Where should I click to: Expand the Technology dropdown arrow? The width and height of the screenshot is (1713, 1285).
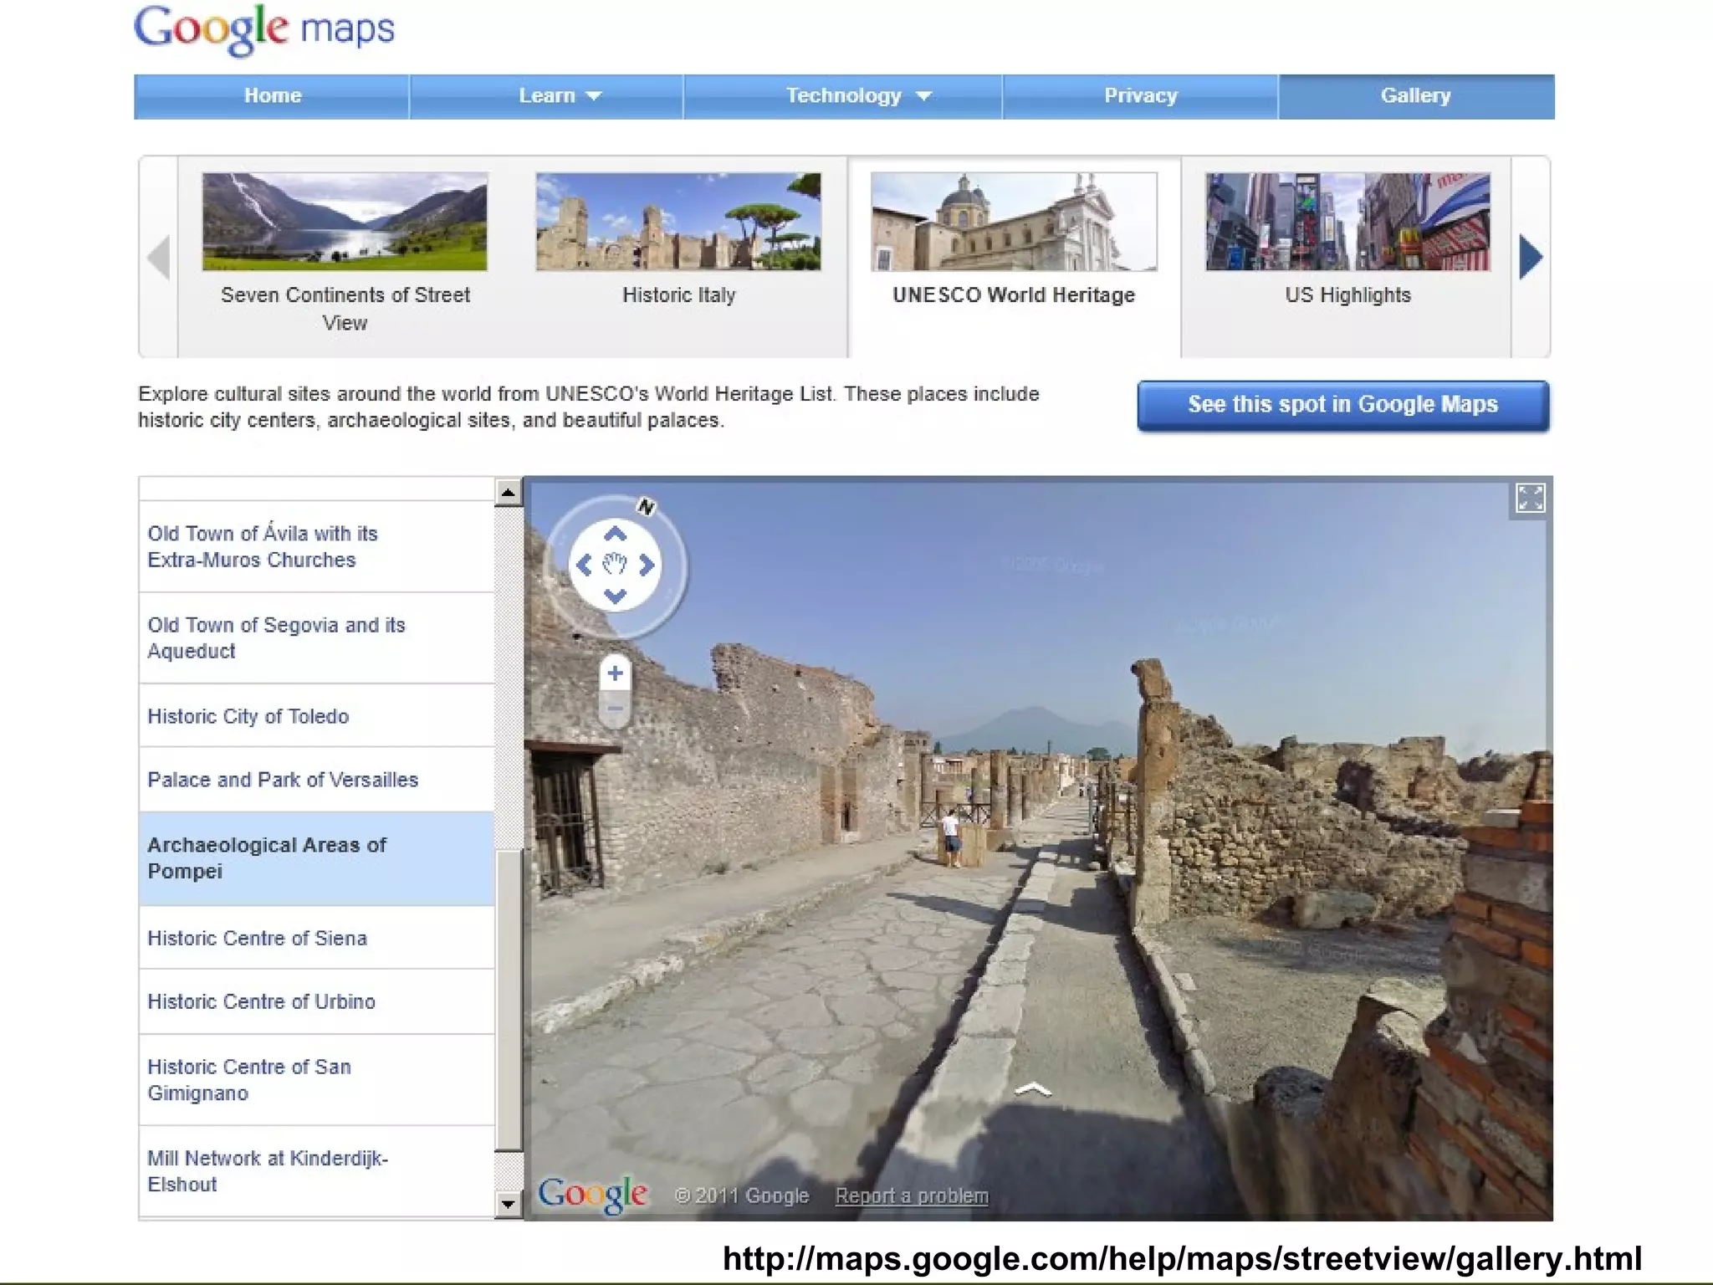[x=923, y=97]
